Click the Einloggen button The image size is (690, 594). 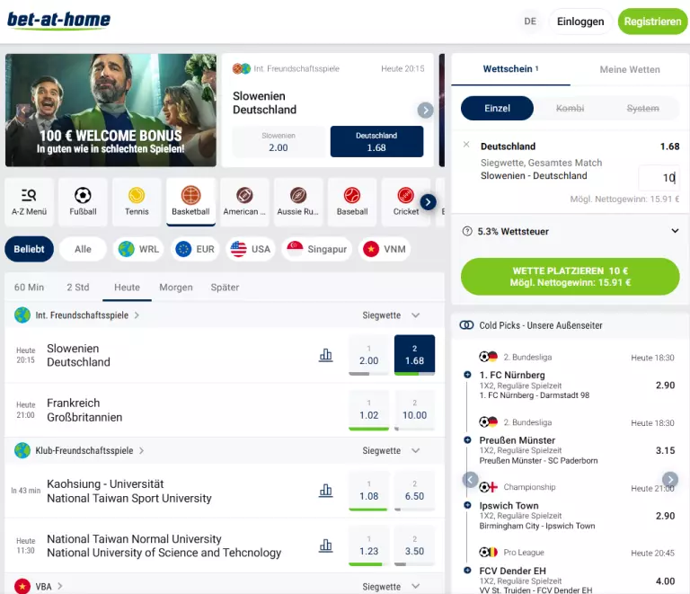click(x=580, y=22)
